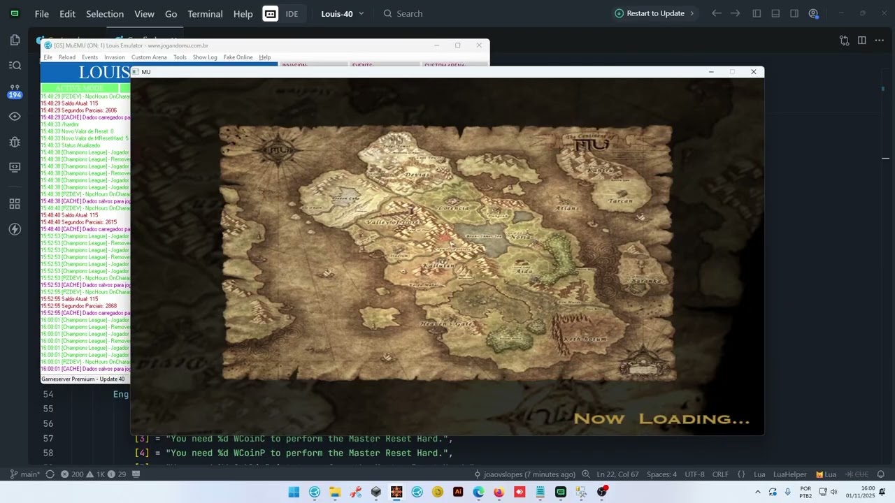
Task: Open the Run and Debug bug icon
Action: [x=15, y=142]
